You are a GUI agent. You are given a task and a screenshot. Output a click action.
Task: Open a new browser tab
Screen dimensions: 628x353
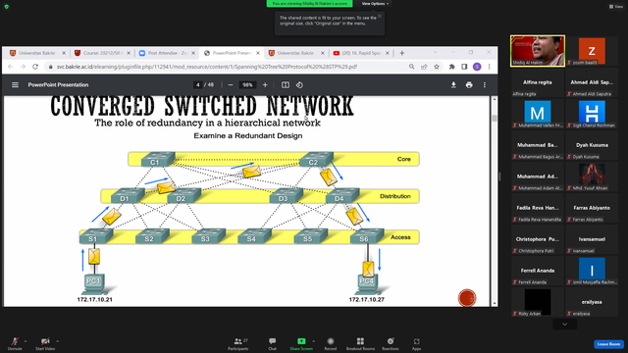coord(402,53)
